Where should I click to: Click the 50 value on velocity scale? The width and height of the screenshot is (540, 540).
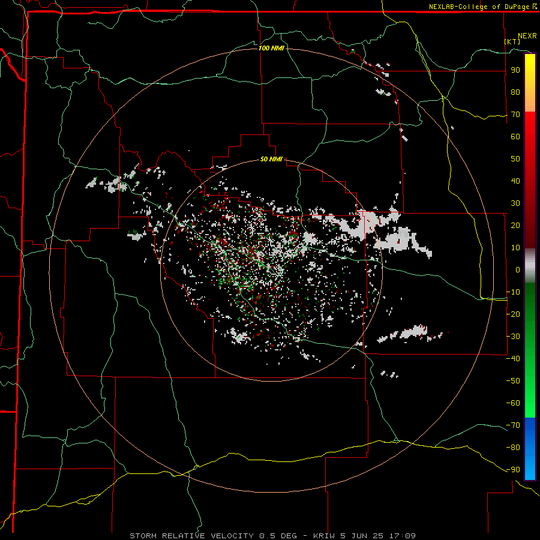click(x=515, y=159)
